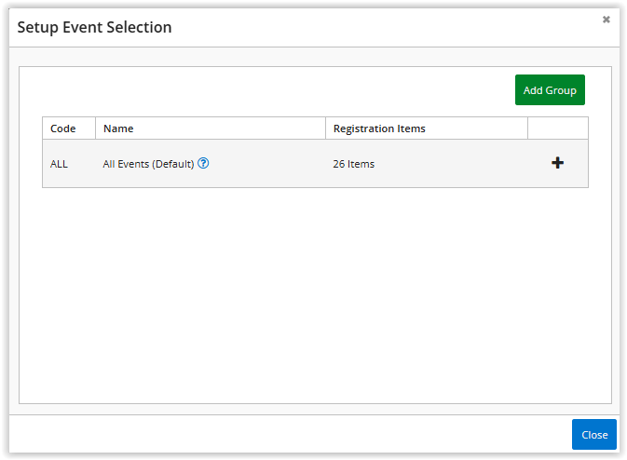This screenshot has height=460, width=627.
Task: Click the header bar between title and X
Action: coord(391,27)
